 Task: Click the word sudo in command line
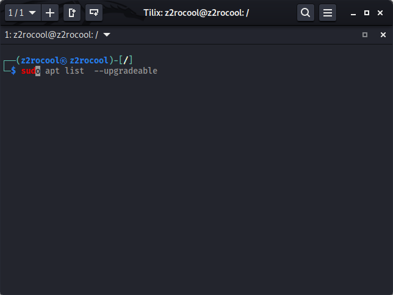pyautogui.click(x=31, y=71)
